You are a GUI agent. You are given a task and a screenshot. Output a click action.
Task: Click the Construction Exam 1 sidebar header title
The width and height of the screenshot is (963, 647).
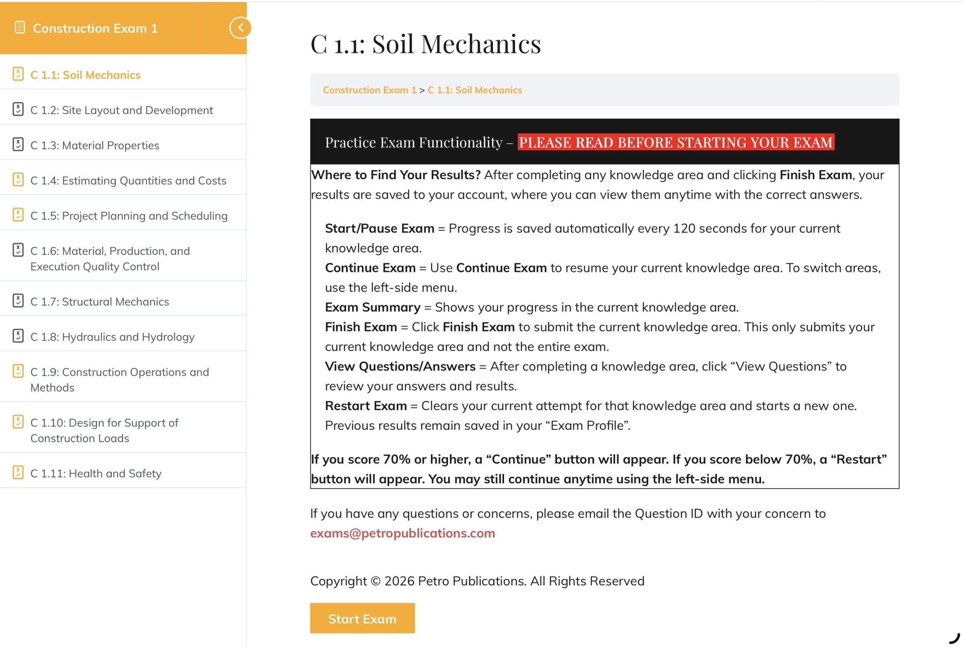tap(95, 28)
